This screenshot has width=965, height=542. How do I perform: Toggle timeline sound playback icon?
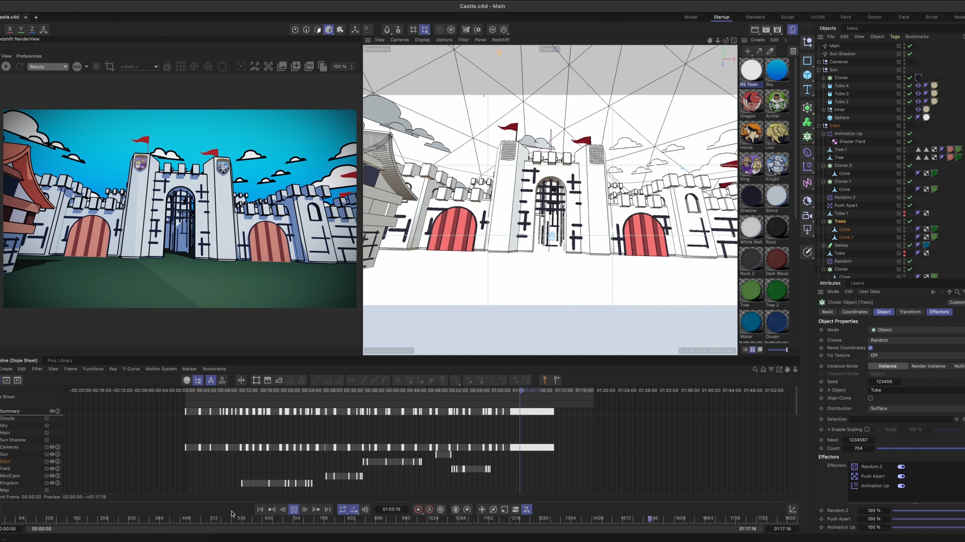pyautogui.click(x=365, y=509)
